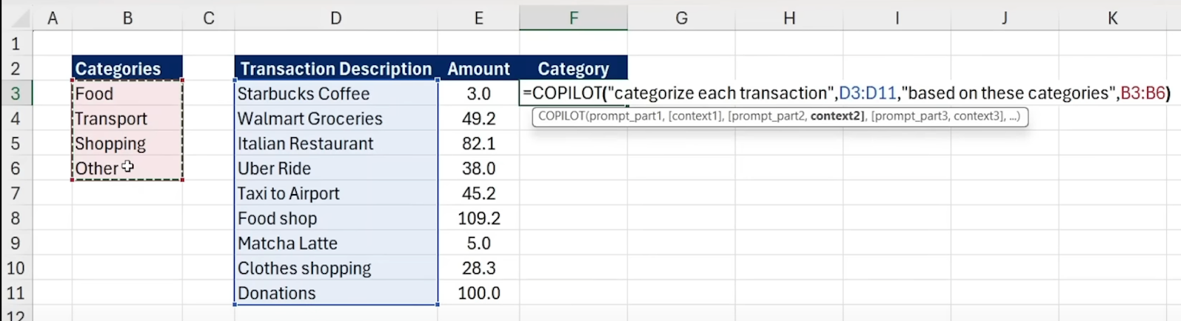This screenshot has height=321, width=1181.
Task: Click the "categorize each transaction" prompt text
Action: (x=720, y=93)
